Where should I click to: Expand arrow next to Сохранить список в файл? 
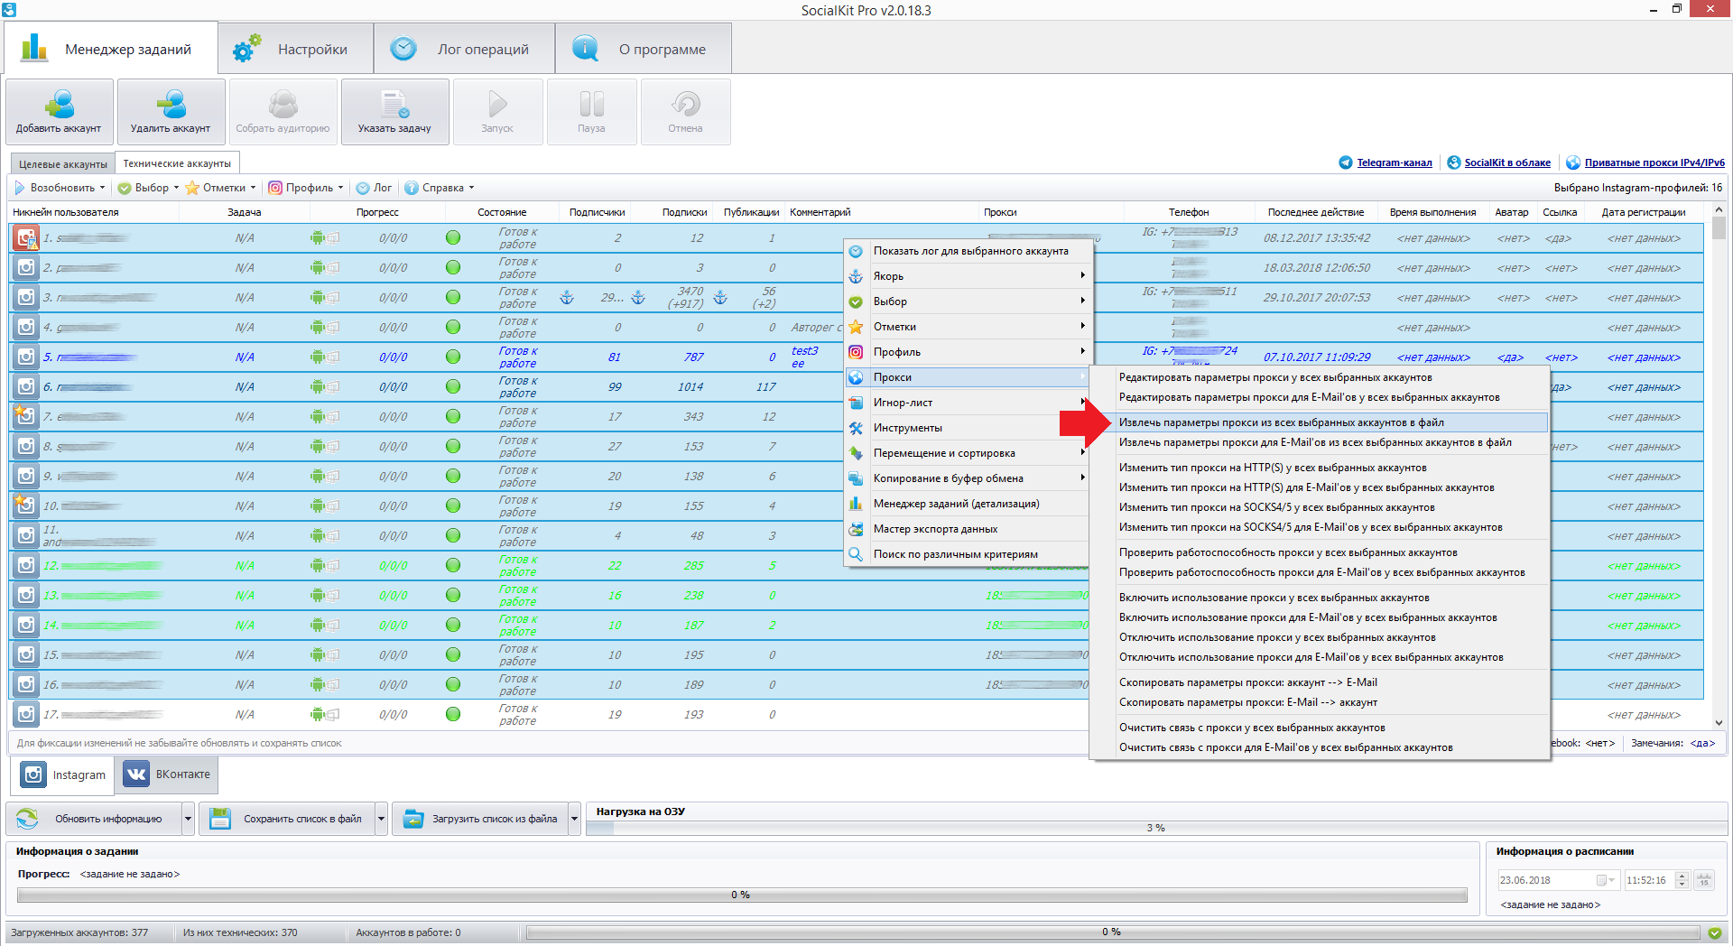[x=381, y=819]
